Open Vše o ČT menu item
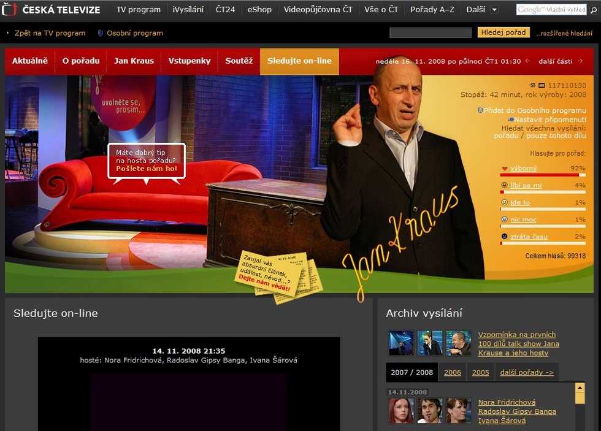 pyautogui.click(x=381, y=10)
